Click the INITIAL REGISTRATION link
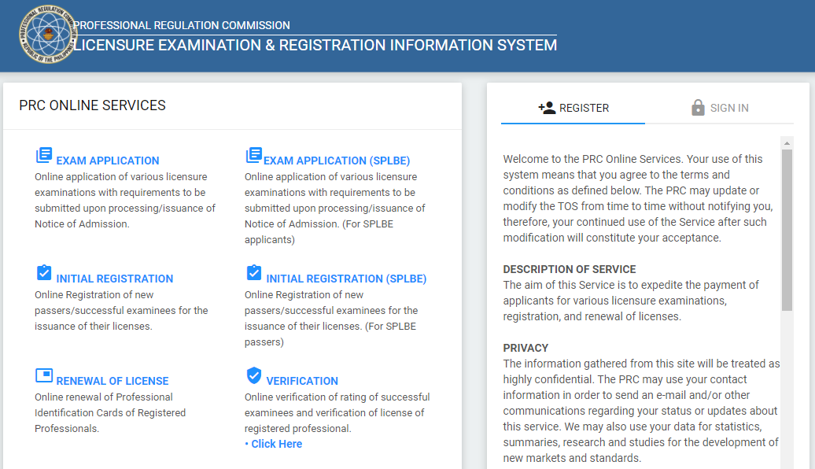This screenshot has height=469, width=815. [114, 278]
